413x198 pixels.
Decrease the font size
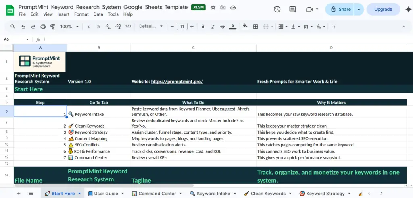[x=172, y=26]
